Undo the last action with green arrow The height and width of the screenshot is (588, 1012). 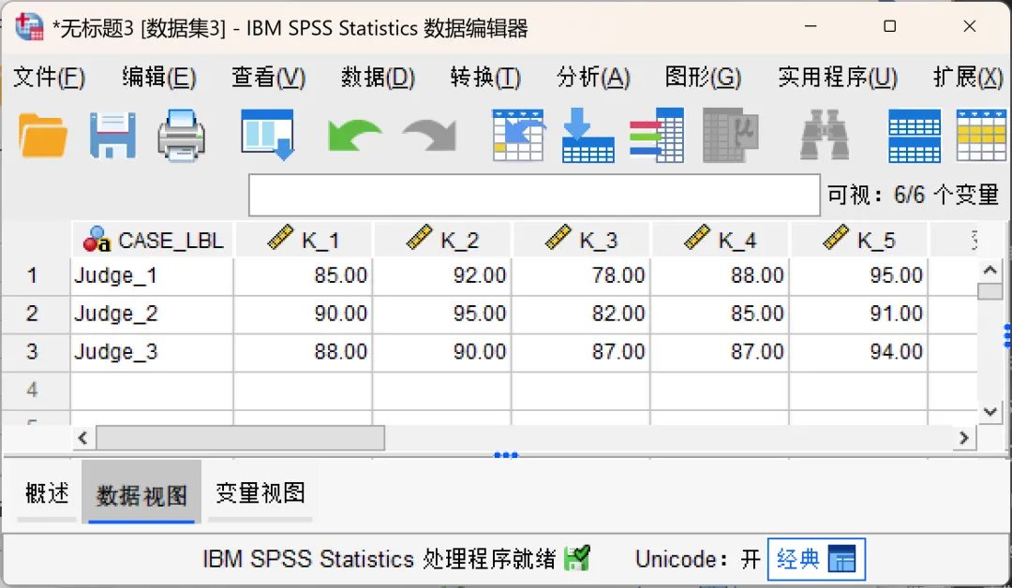coord(353,136)
